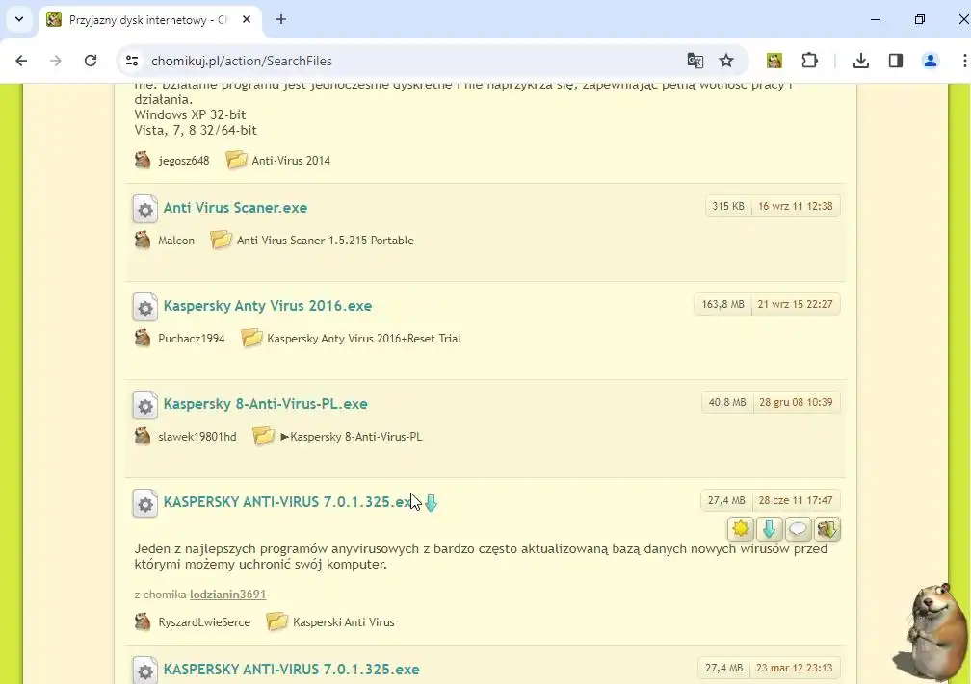Open Anti Virus Scaner 1.5.215 Portable folder
The height and width of the screenshot is (684, 971).
[326, 240]
